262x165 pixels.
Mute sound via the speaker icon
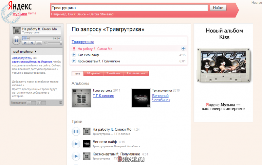pyautogui.click(x=45, y=43)
